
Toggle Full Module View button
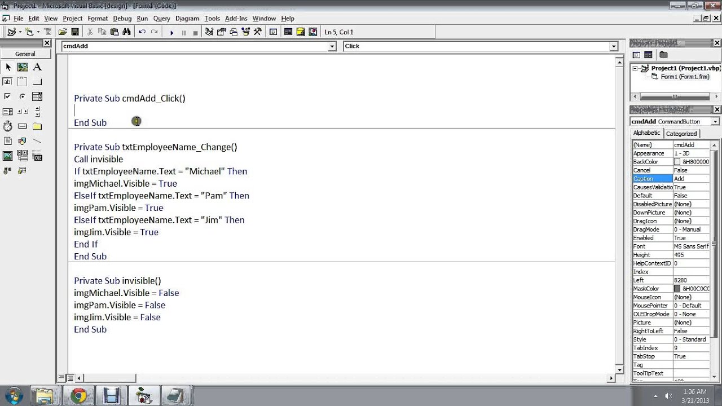pyautogui.click(x=70, y=378)
